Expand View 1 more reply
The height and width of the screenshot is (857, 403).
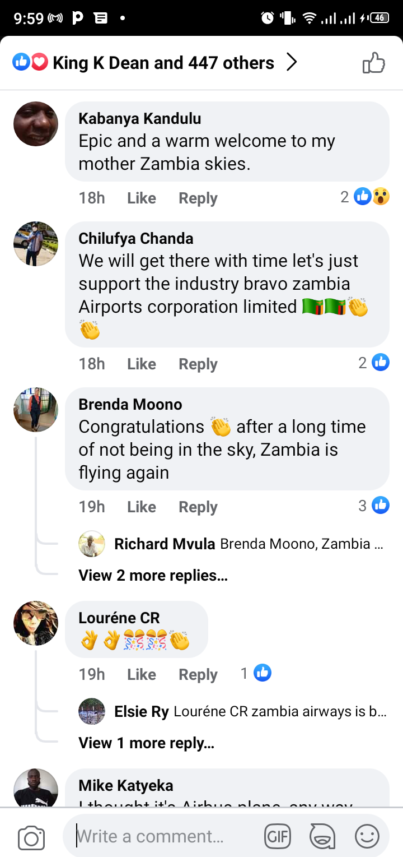146,743
